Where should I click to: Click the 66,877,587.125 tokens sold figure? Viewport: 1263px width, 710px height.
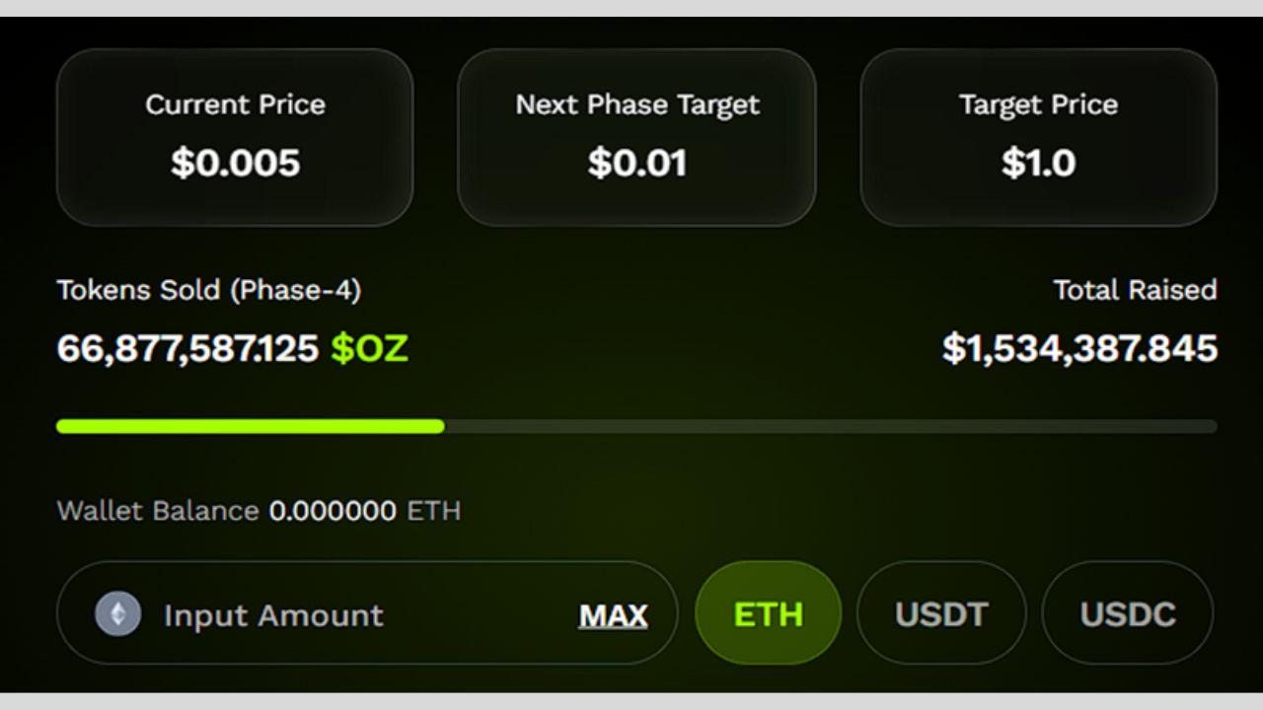click(x=187, y=348)
